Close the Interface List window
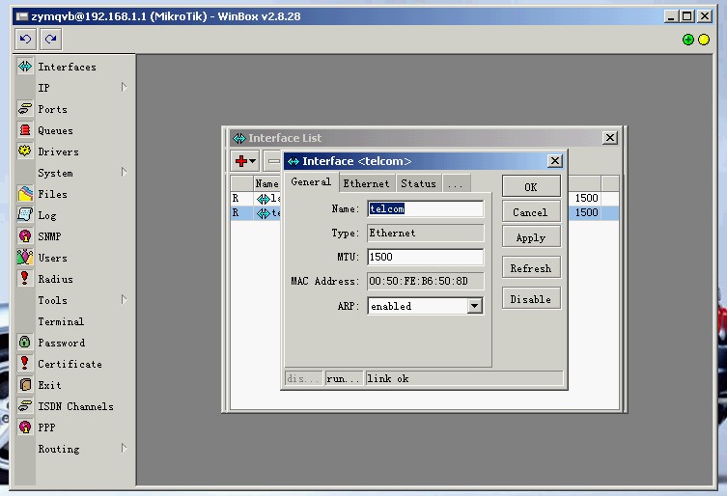The width and height of the screenshot is (727, 496). tap(610, 138)
